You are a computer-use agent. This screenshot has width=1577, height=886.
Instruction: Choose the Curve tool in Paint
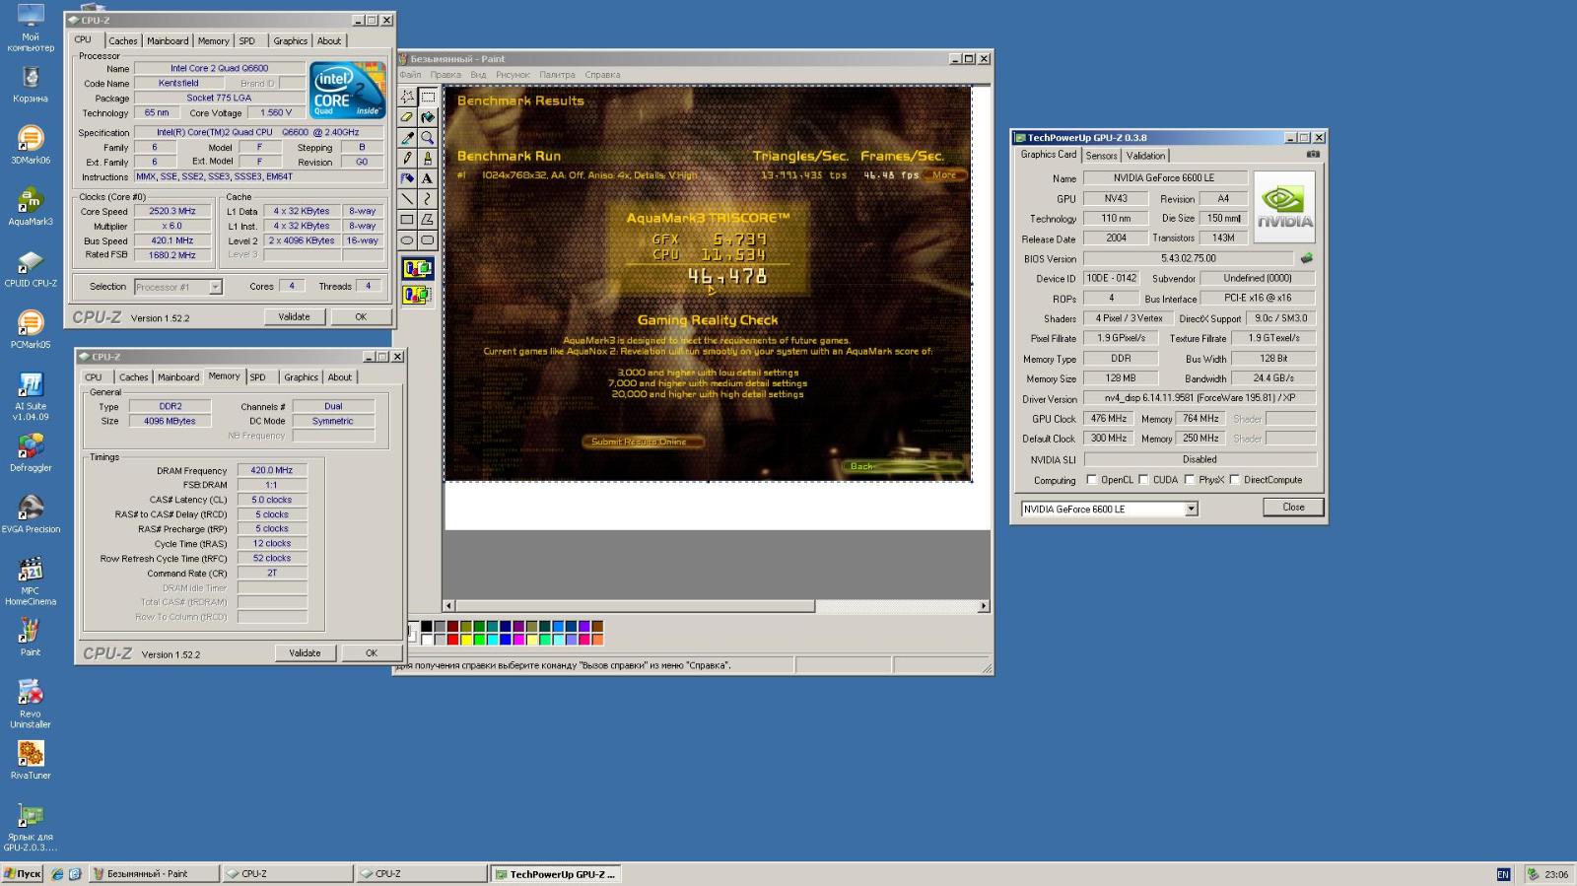[428, 199]
